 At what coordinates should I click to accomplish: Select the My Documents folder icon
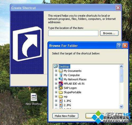tap(61, 71)
